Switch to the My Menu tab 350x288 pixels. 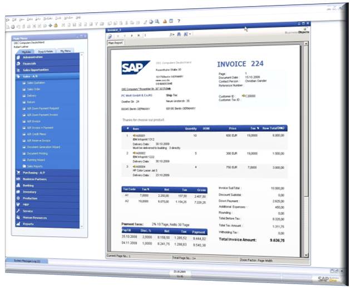point(66,51)
